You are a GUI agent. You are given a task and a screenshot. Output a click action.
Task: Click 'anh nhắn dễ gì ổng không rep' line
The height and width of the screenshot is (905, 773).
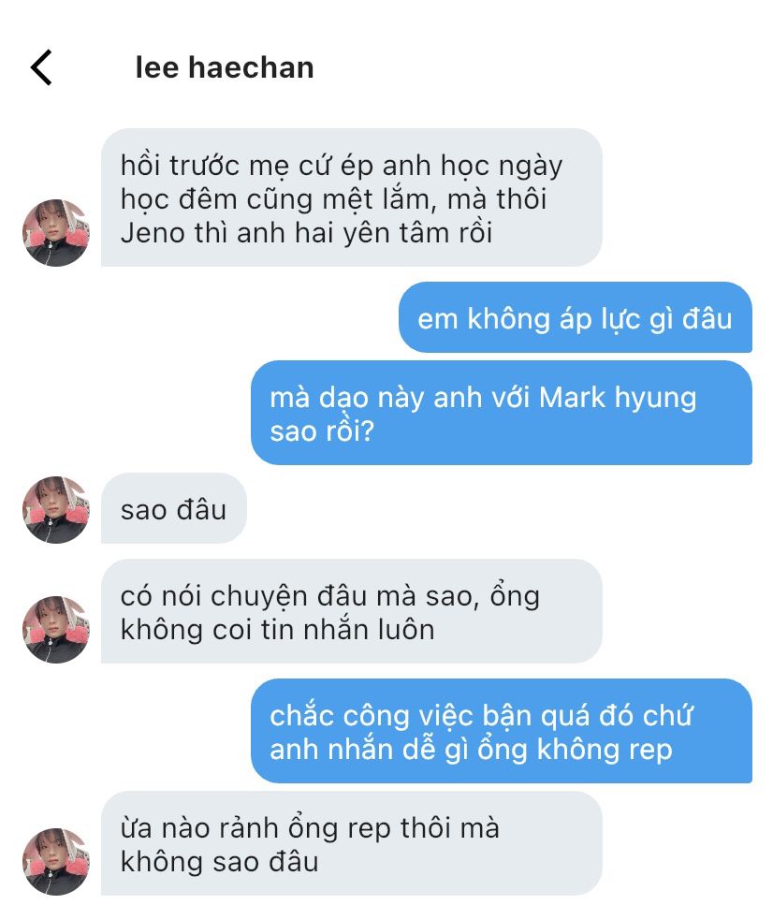point(471,750)
